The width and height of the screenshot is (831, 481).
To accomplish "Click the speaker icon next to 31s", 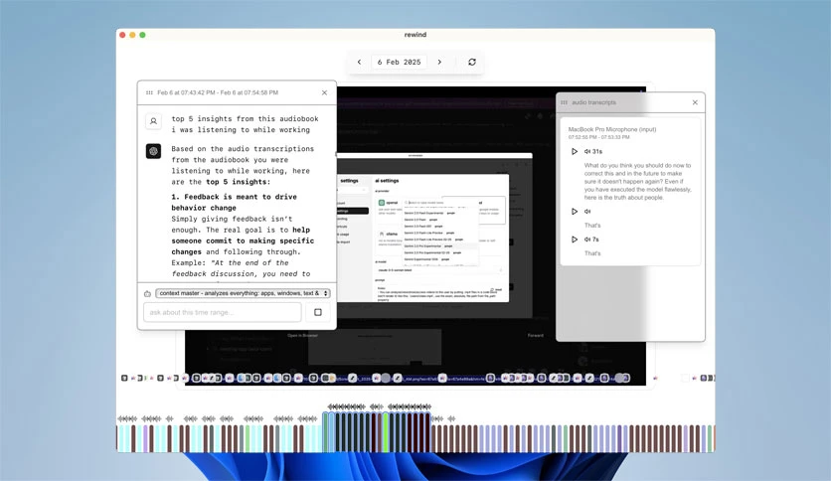I will click(x=587, y=151).
